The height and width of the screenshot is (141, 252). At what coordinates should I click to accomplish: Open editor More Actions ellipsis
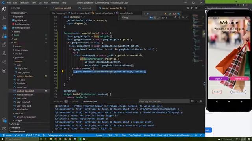tap(201, 8)
